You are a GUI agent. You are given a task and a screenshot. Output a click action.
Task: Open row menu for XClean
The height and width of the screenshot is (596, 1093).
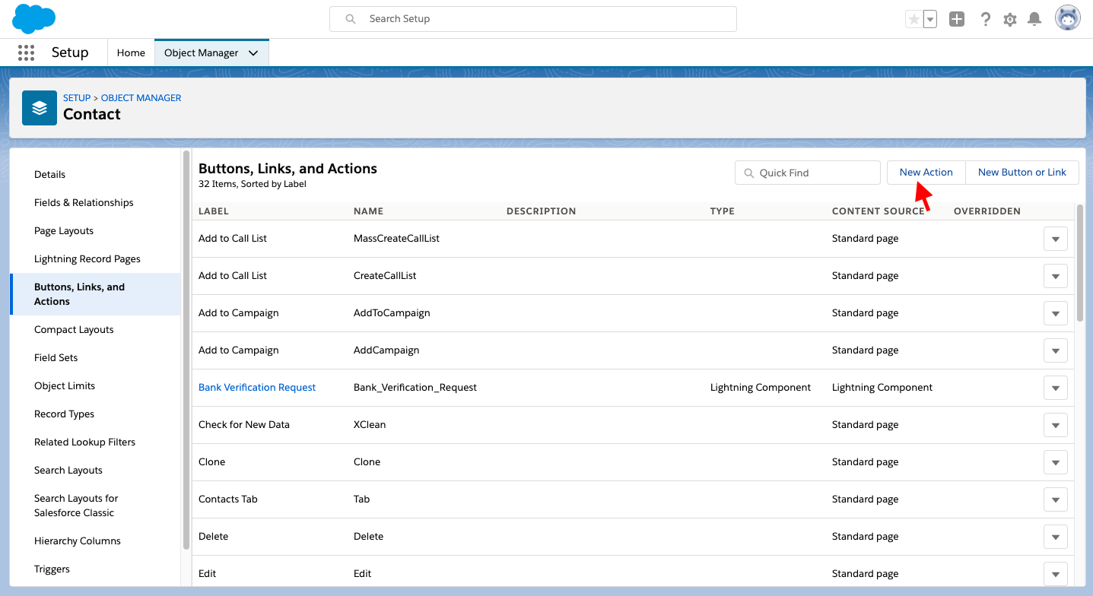coord(1055,425)
